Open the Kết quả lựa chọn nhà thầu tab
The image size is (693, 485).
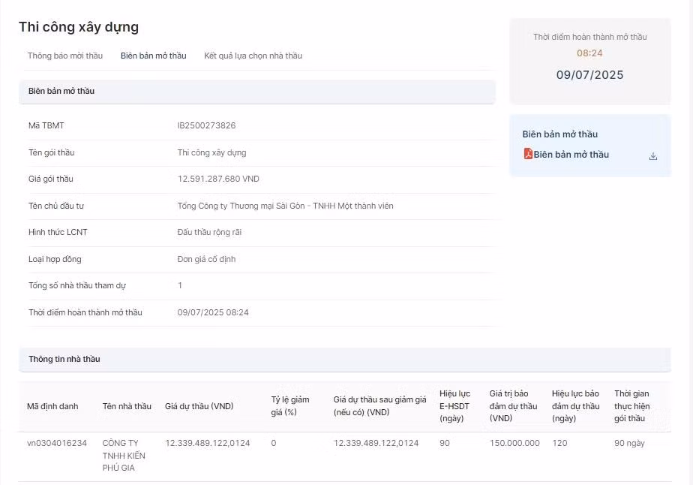click(x=253, y=56)
